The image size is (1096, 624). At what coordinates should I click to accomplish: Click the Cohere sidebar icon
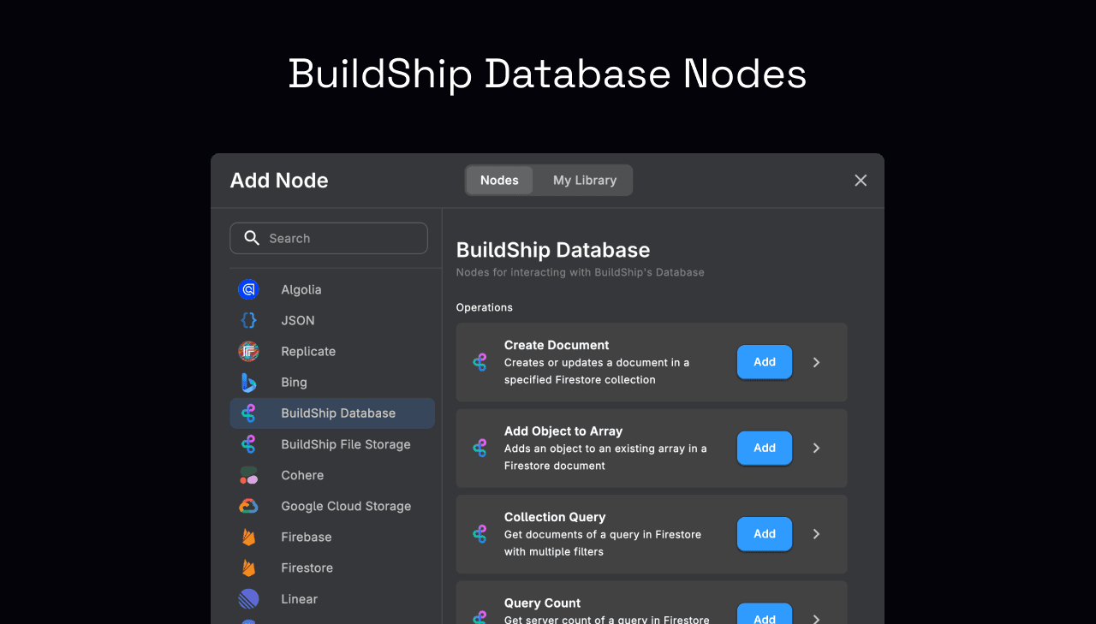248,475
